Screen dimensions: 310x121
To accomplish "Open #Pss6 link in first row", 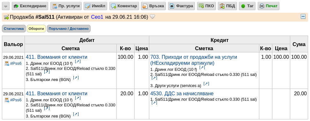I will [x=16, y=64].
